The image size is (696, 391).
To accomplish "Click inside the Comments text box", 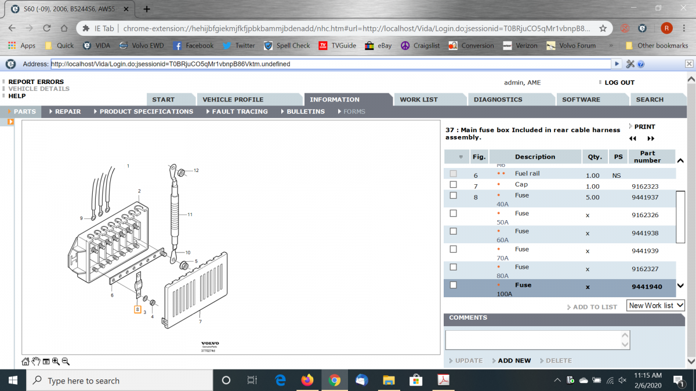I will [x=534, y=340].
